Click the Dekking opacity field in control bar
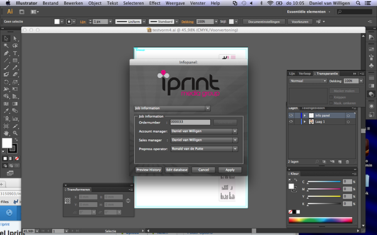This screenshot has height=235, width=377. tap(205, 21)
